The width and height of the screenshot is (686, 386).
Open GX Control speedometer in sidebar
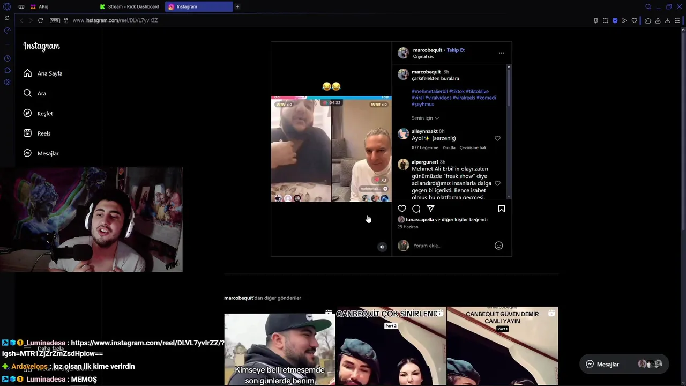[8, 31]
